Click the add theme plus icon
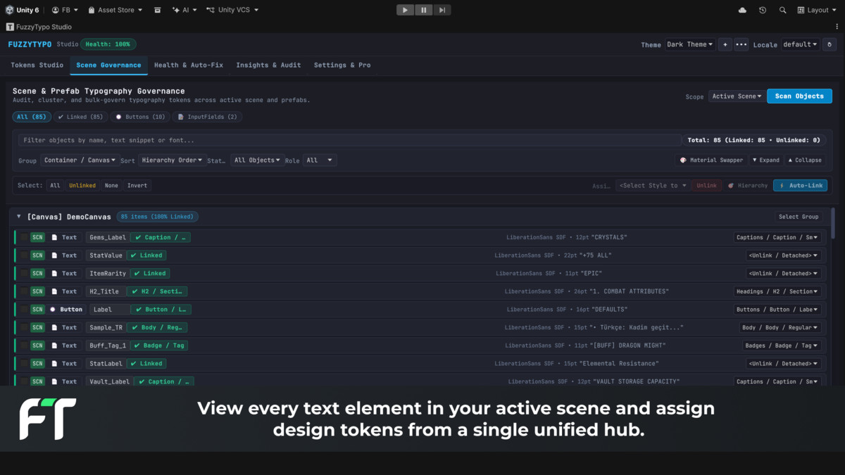 pyautogui.click(x=725, y=44)
